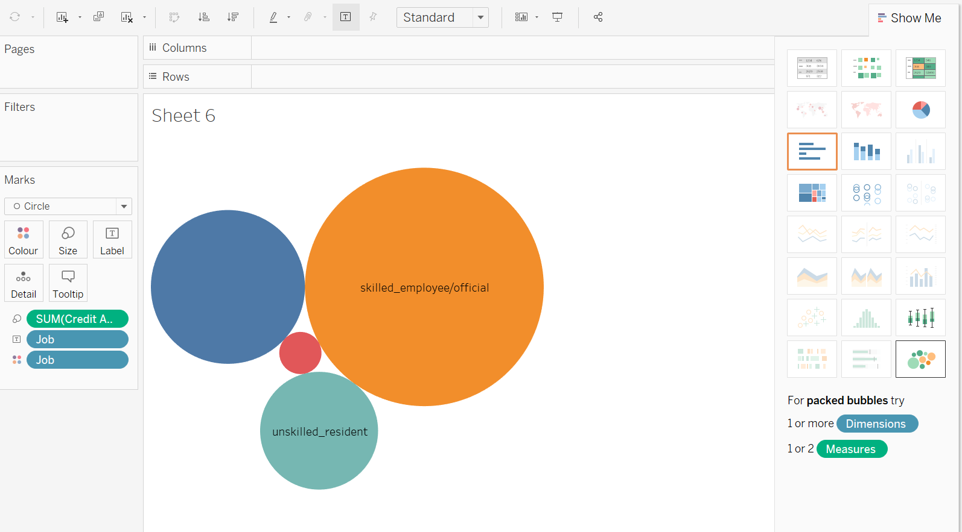Click the Marks card header
The height and width of the screenshot is (532, 962).
pos(19,180)
